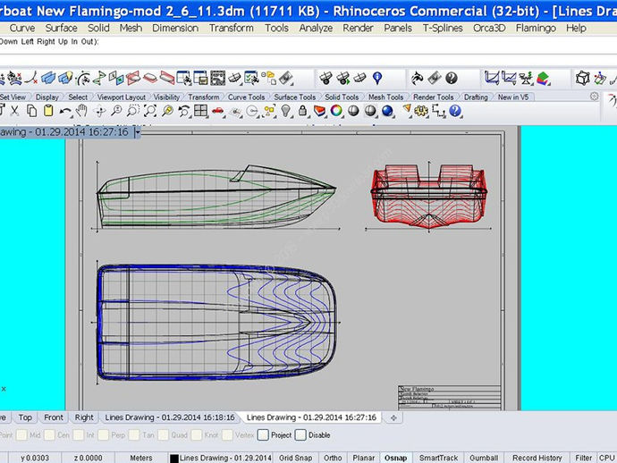Click the wireframe box icon
617x463 pixels.
coord(582,78)
